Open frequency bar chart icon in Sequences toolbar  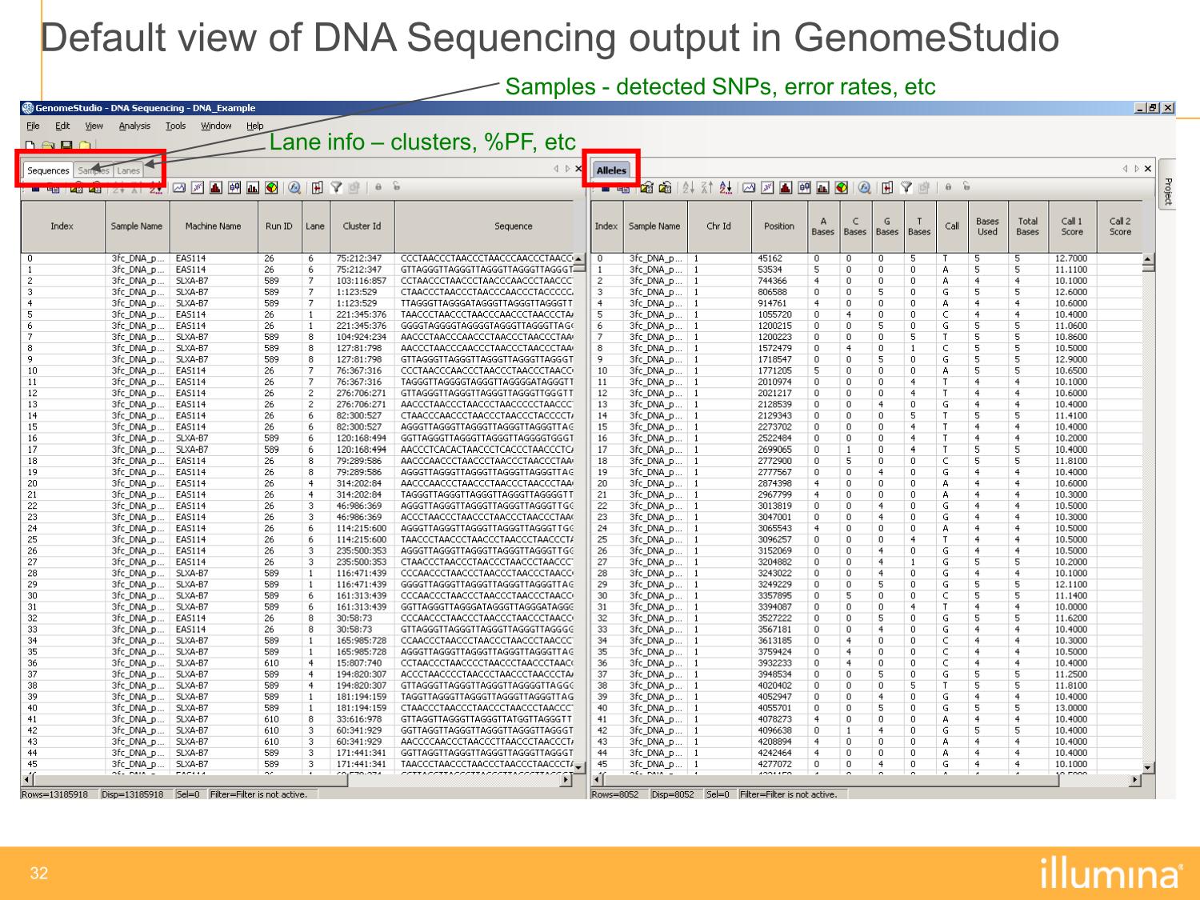pyautogui.click(x=253, y=187)
